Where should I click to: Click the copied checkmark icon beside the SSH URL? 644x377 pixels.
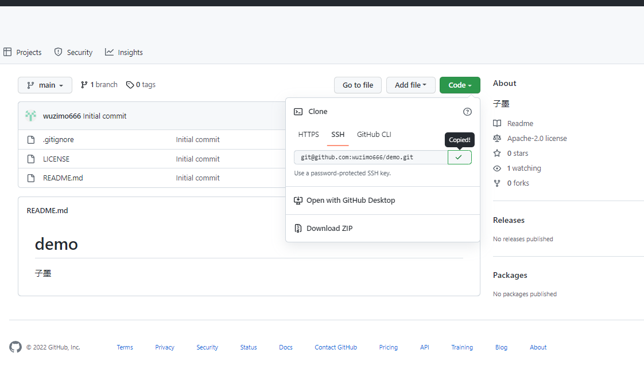(x=459, y=157)
